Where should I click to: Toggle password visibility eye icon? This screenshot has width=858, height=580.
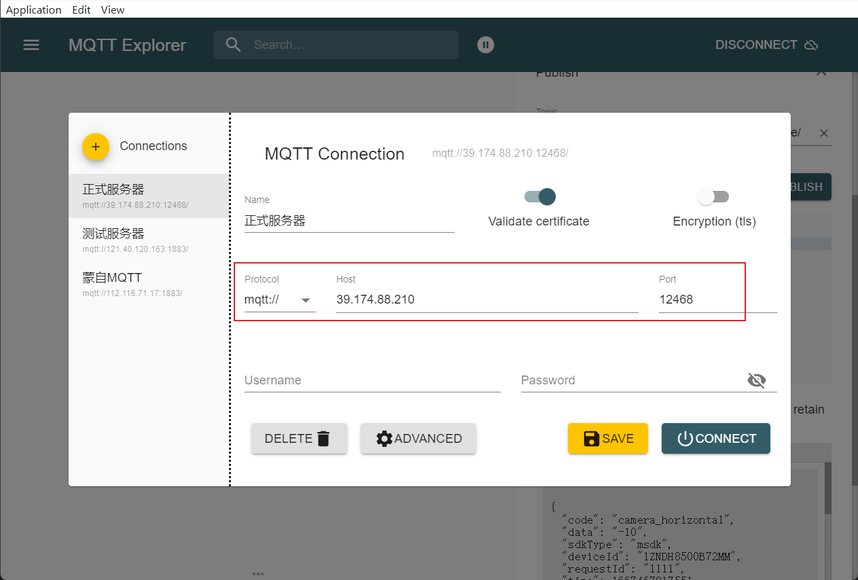[x=756, y=380]
